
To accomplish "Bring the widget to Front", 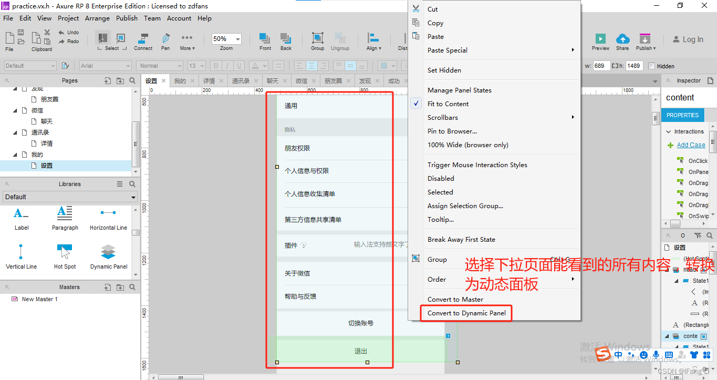I will coord(265,42).
